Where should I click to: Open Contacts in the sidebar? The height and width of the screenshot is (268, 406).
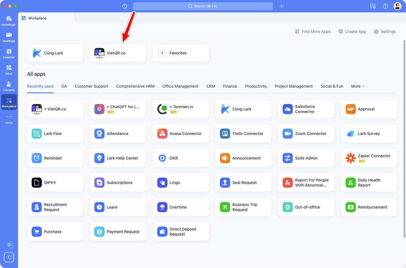tap(9, 86)
